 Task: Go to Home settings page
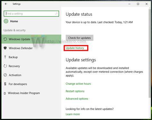pyautogui.click(x=14, y=21)
